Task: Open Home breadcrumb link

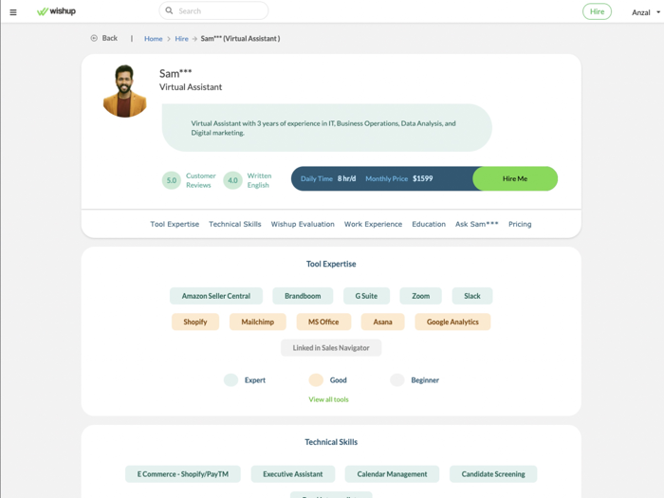Action: (154, 39)
